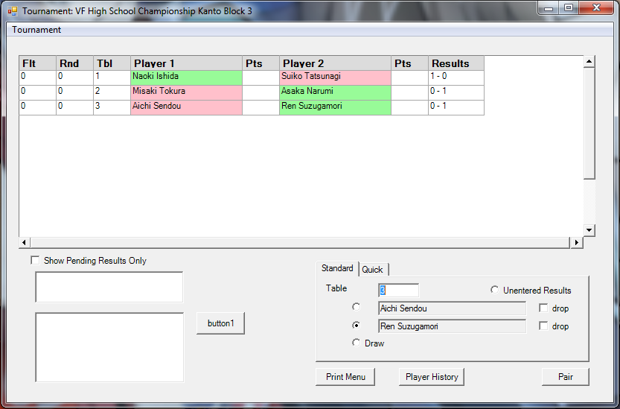Click Tbl cell 2 in Misaki Tokura row

pyautogui.click(x=112, y=92)
